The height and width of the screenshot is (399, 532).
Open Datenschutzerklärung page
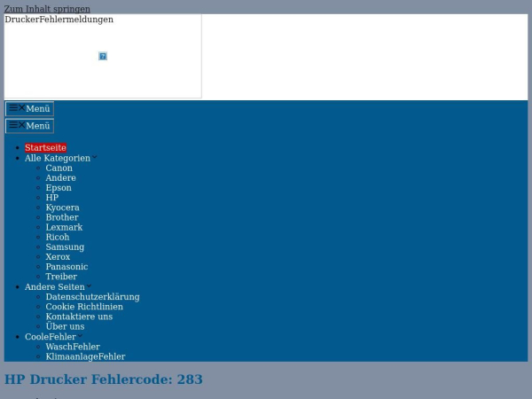click(x=92, y=296)
